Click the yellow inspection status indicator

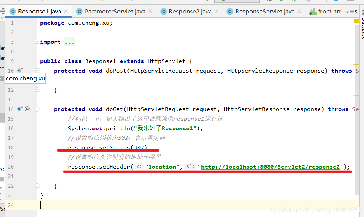click(356, 21)
